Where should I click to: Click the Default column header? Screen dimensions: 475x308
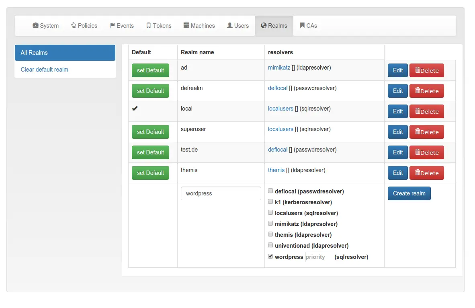pos(141,52)
